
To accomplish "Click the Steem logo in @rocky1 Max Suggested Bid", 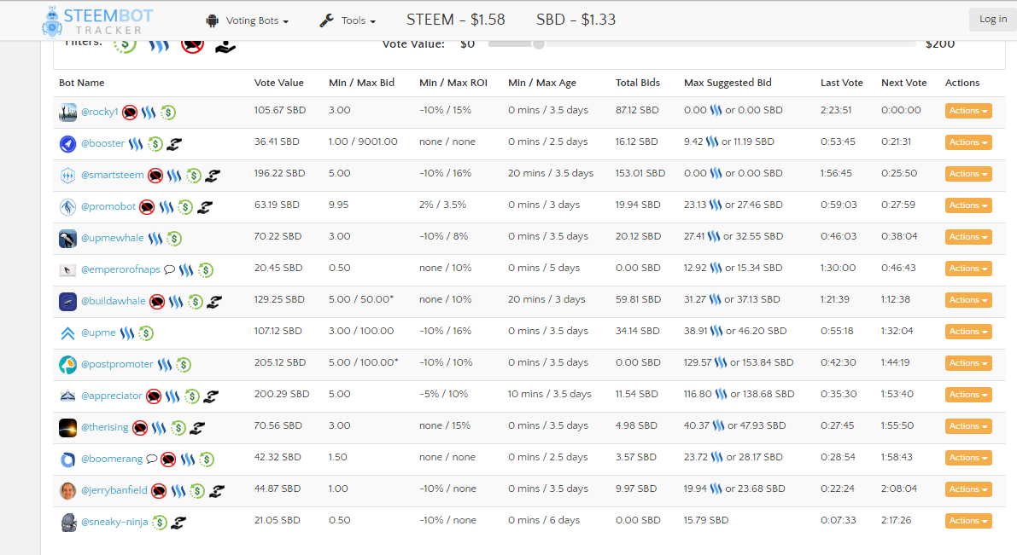I will pyautogui.click(x=716, y=110).
